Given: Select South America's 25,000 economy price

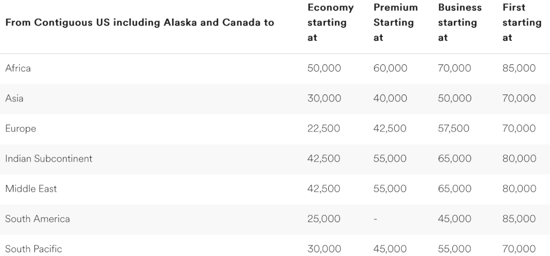Looking at the screenshot, I should coord(324,218).
